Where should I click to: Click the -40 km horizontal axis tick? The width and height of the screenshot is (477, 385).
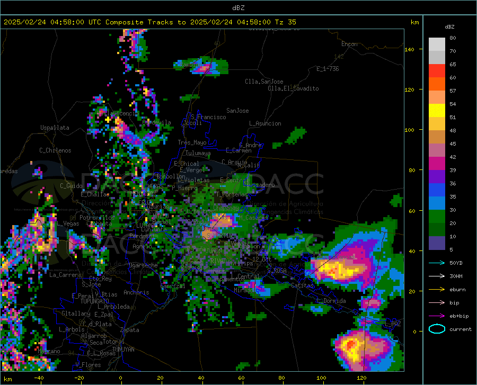tap(39, 378)
